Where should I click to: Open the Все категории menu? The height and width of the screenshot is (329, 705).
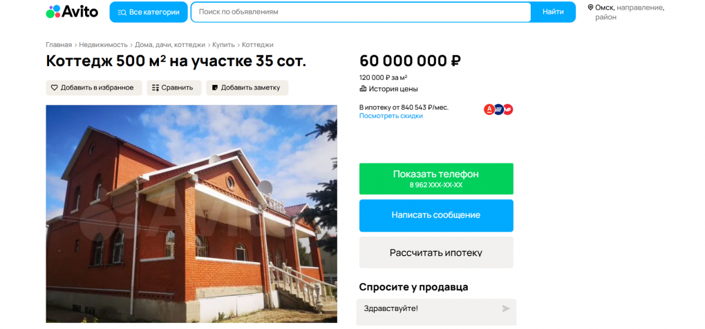point(149,12)
